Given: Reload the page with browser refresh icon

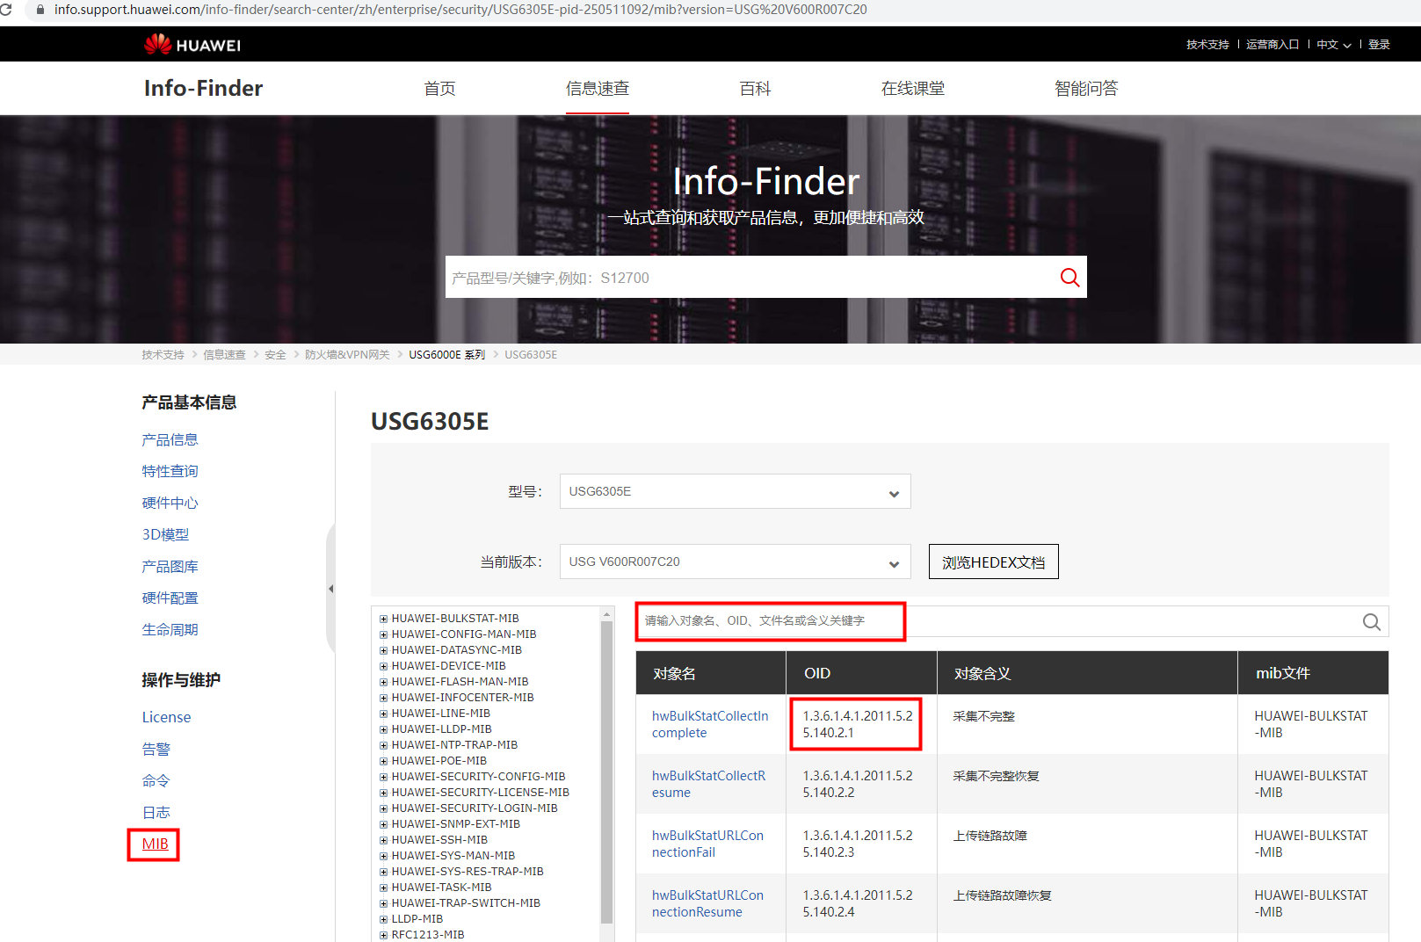Looking at the screenshot, I should click(x=6, y=10).
